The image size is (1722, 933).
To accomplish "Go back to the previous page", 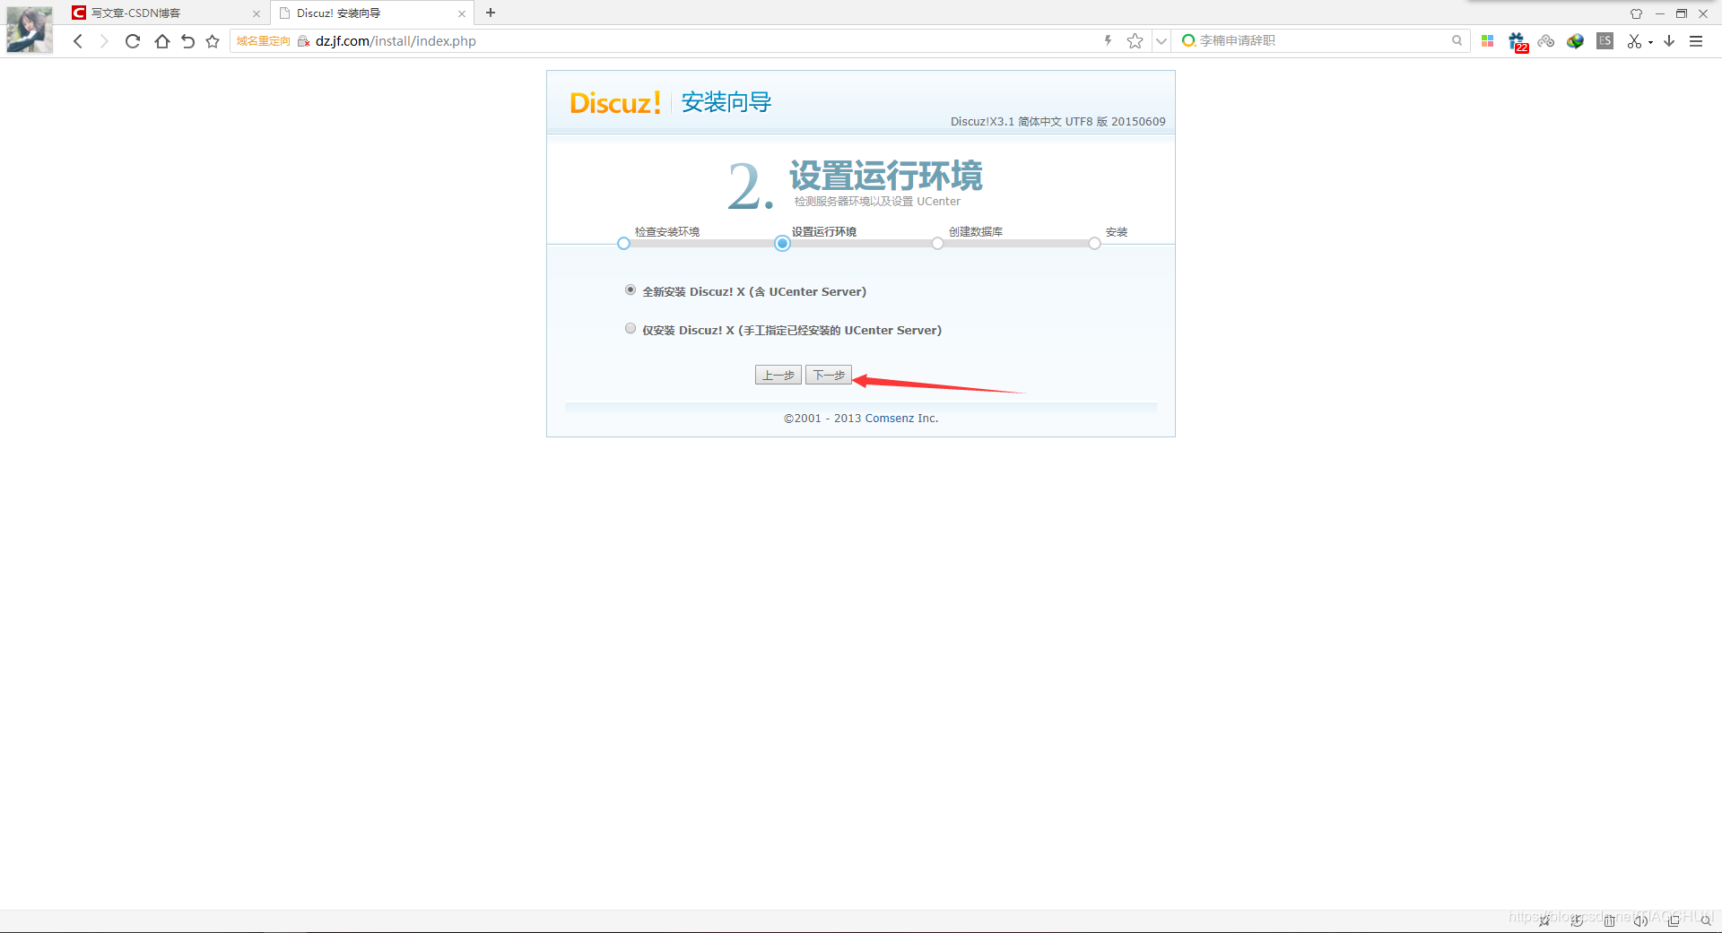I will click(78, 41).
